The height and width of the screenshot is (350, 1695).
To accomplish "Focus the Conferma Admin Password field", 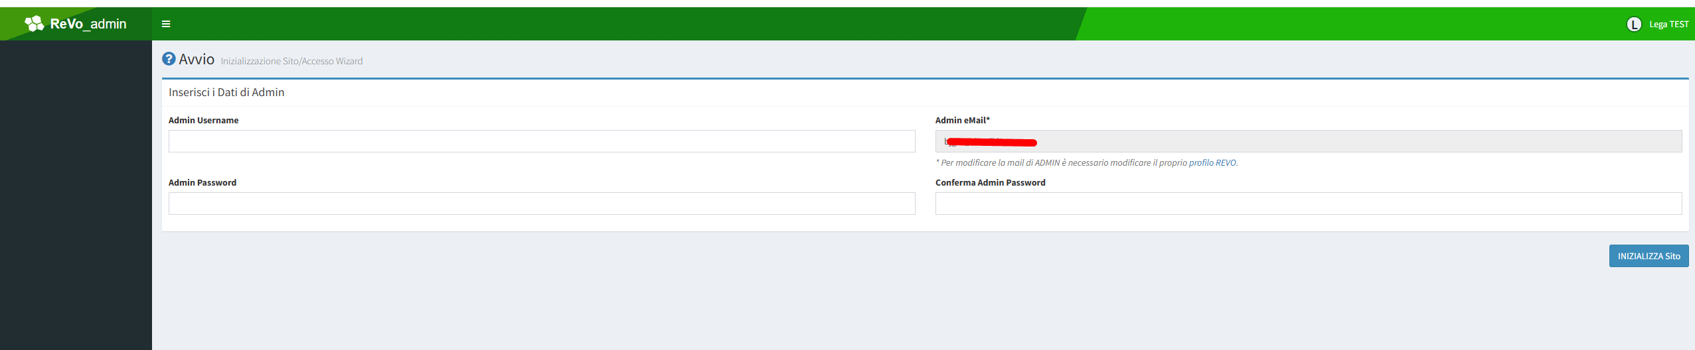I will coord(1309,204).
